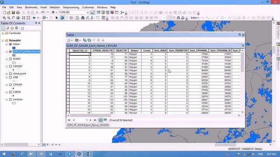Jump to the last table record
Image resolution: width=280 pixels, height=157 pixels.
[x=95, y=120]
